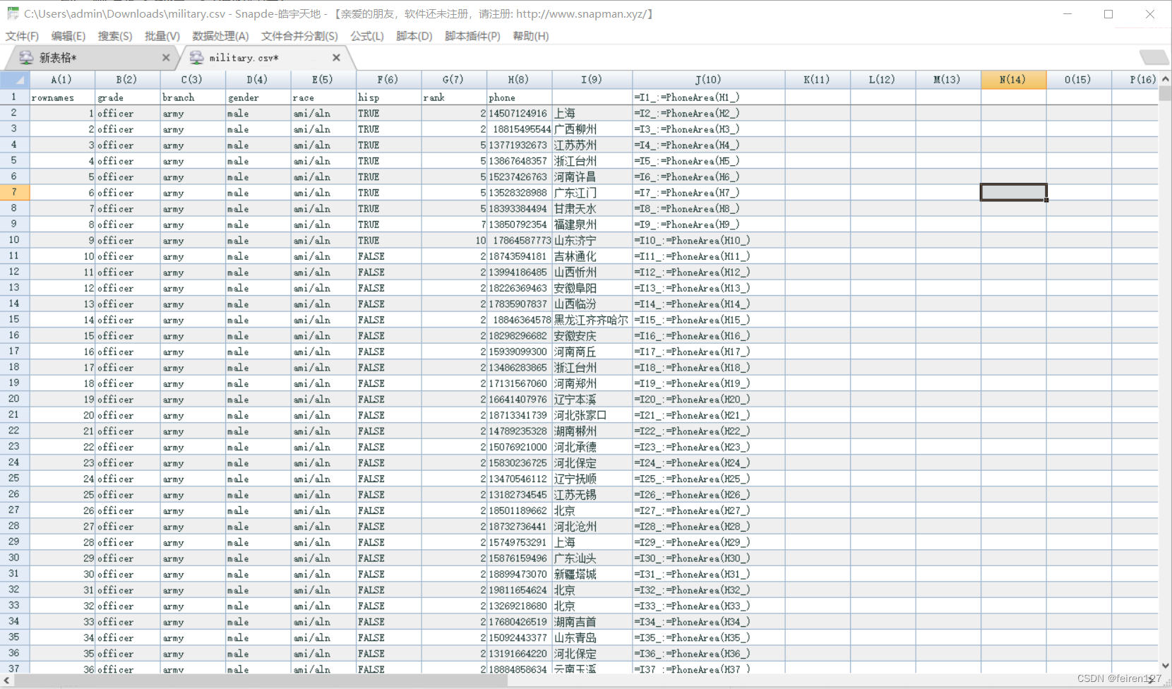Screen dimensions: 1172x689
Task: Click the horizontal scrollbar left arrow
Action: (6, 681)
